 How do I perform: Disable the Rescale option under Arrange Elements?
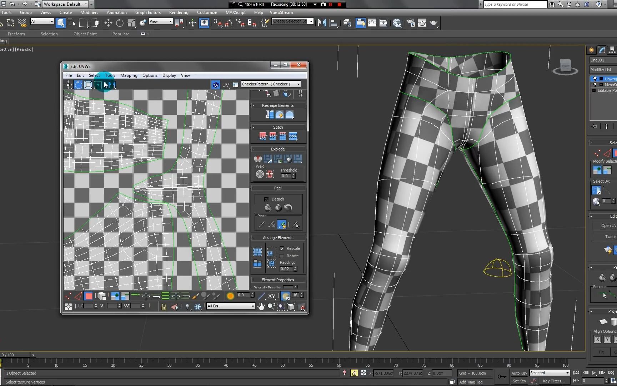pos(282,248)
